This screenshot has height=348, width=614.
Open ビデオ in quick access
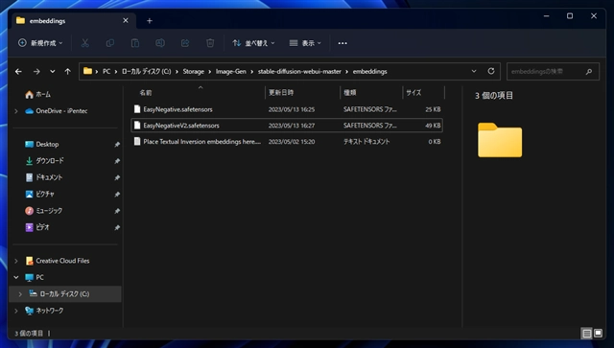[37, 227]
